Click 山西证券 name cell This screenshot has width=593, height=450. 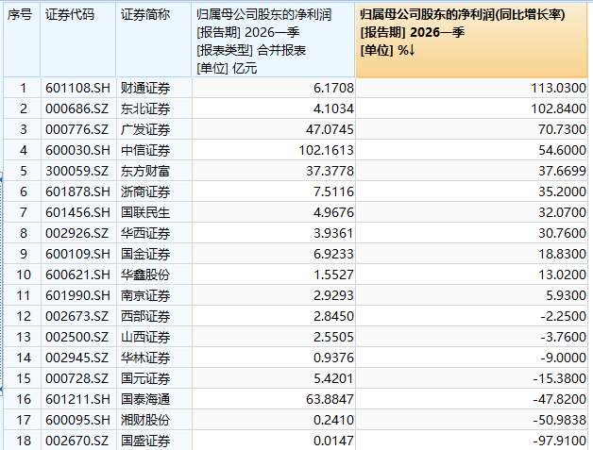coord(154,337)
